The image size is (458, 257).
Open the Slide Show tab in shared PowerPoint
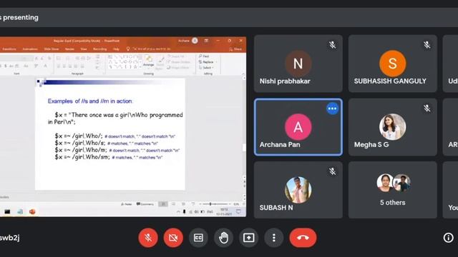coord(52,49)
